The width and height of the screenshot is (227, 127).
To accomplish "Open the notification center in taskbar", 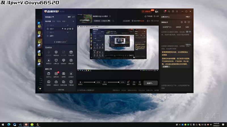I will pyautogui.click(x=223, y=124).
